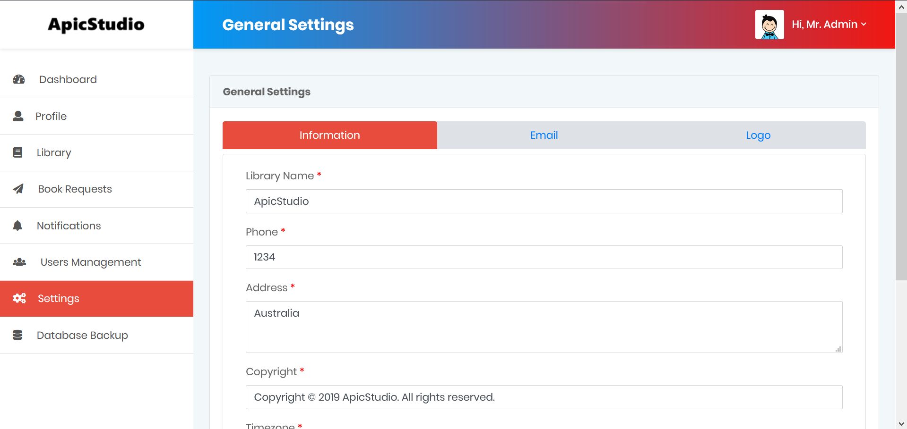This screenshot has height=429, width=907.
Task: Click the page scrollbar down arrow
Action: pos(901,423)
